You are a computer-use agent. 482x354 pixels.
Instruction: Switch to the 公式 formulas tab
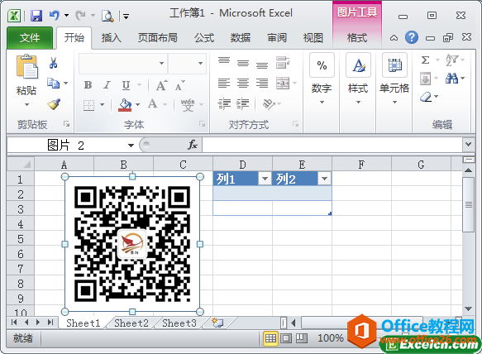point(204,38)
